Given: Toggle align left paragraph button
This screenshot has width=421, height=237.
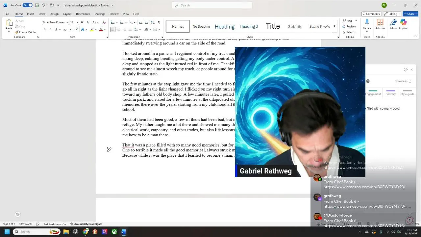Looking at the screenshot, I should 113,29.
